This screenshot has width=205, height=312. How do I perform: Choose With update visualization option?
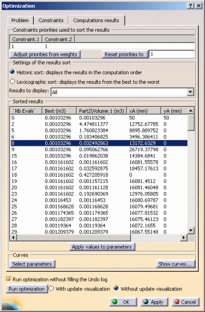(x=51, y=288)
